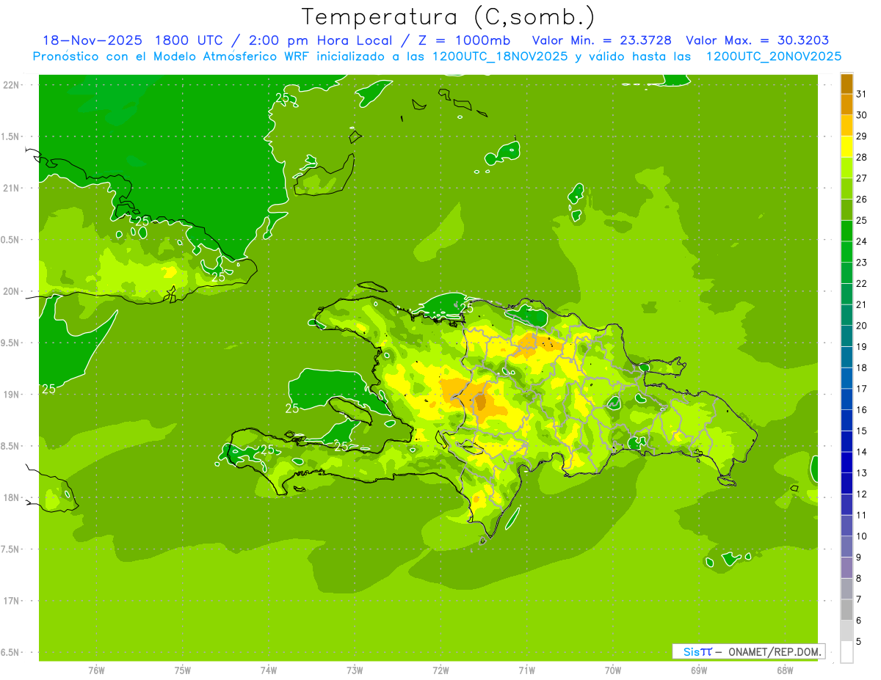Screen dimensions: 881x680
Task: Click the '21N' latitude axis label
Action: 12,189
